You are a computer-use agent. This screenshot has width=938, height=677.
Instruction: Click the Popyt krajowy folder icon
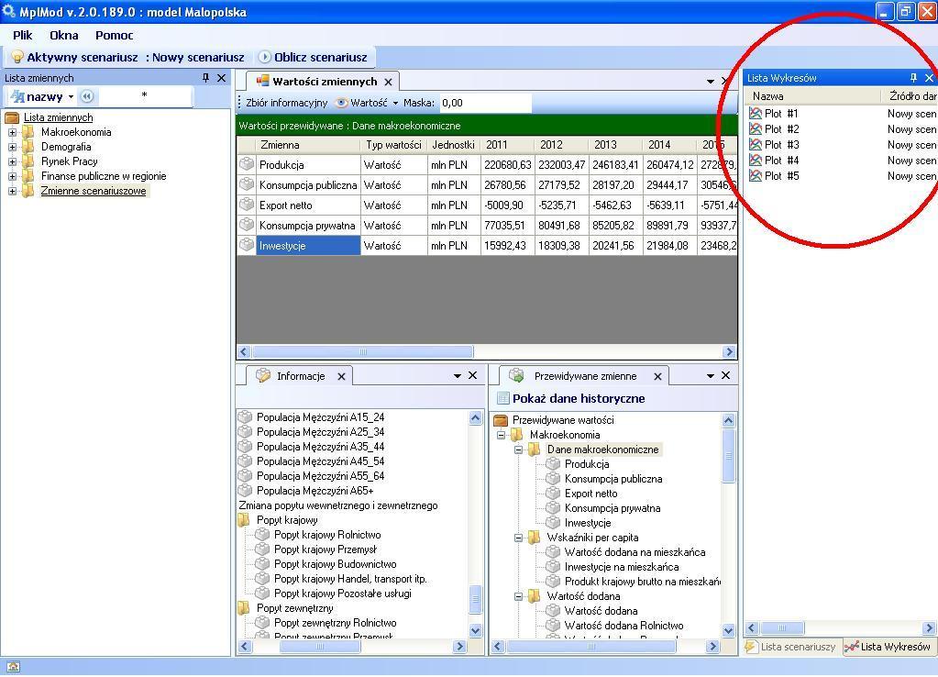[x=244, y=519]
